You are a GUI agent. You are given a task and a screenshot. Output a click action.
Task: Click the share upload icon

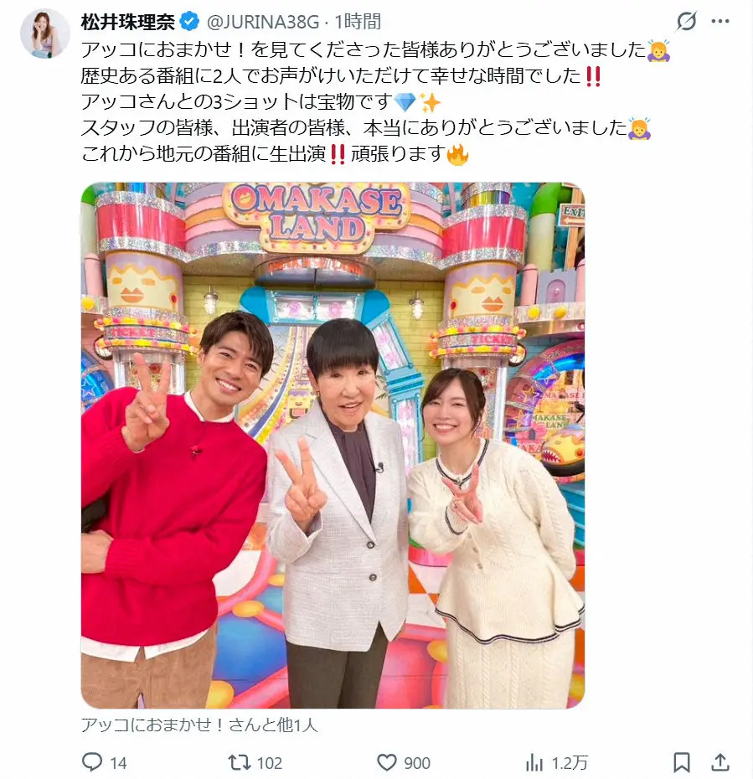(x=720, y=761)
